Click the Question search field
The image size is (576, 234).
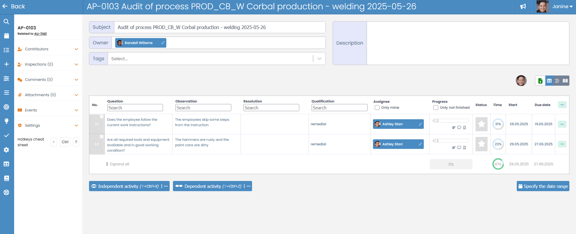coord(135,108)
